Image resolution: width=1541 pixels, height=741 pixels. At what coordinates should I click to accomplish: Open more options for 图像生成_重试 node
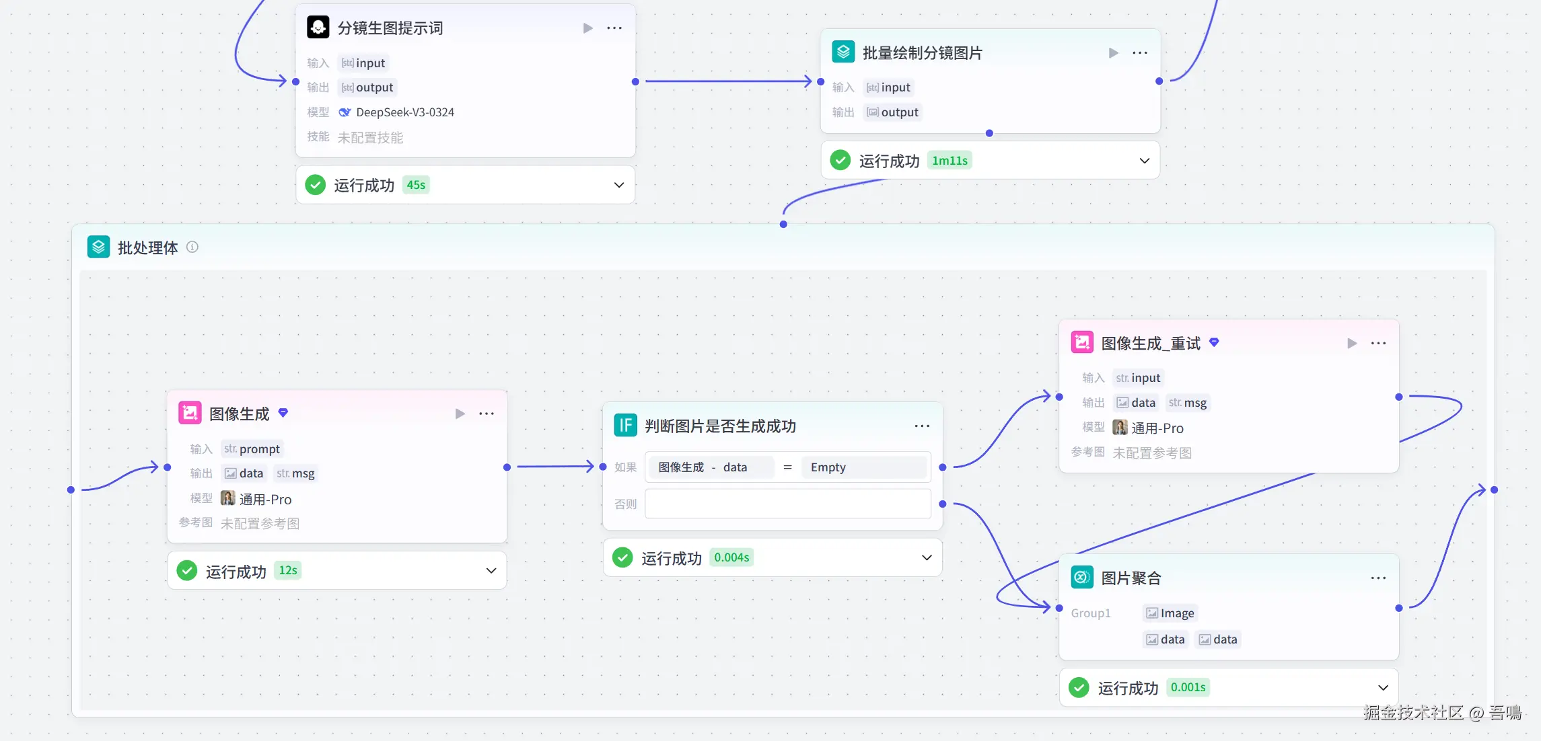point(1378,344)
